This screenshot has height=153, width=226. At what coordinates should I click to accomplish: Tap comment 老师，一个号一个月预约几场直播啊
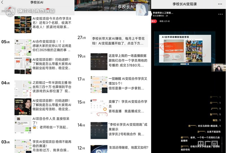click(x=200, y=139)
